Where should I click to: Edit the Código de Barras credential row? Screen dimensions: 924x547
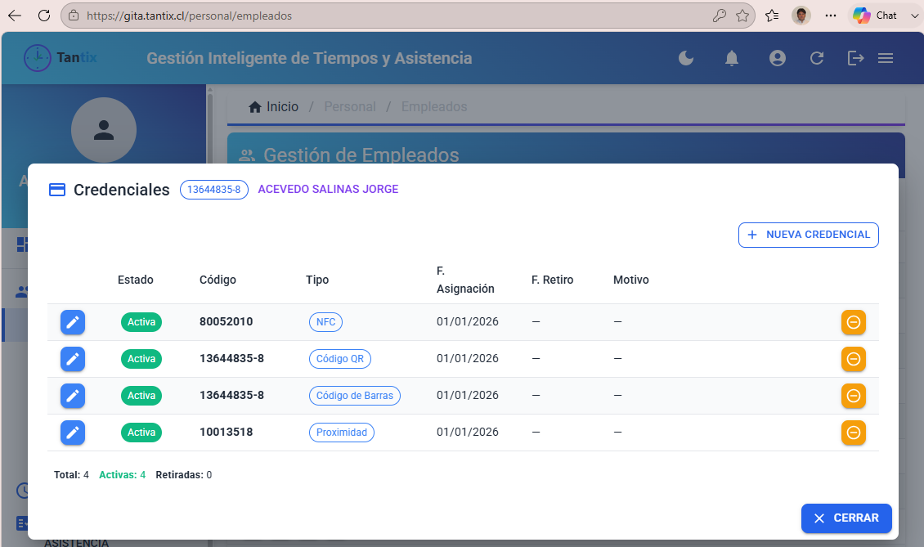click(x=73, y=396)
